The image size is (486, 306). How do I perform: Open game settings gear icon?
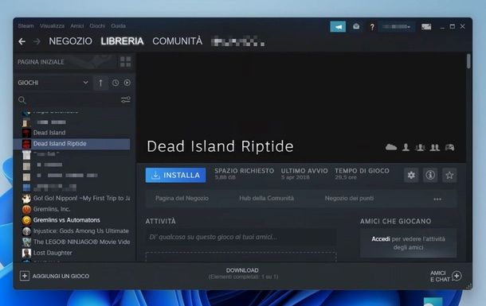click(411, 175)
